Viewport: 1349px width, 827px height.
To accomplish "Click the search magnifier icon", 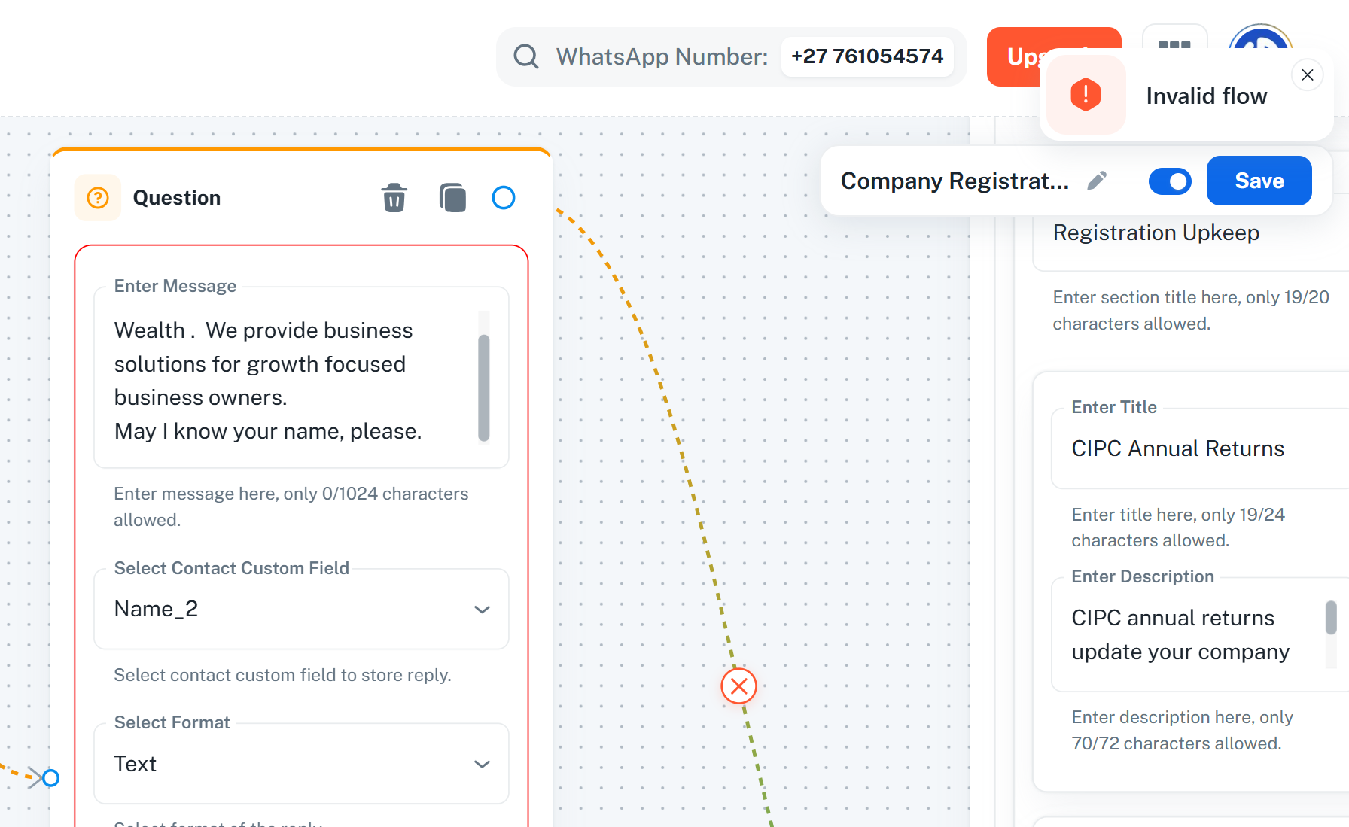I will tap(525, 57).
